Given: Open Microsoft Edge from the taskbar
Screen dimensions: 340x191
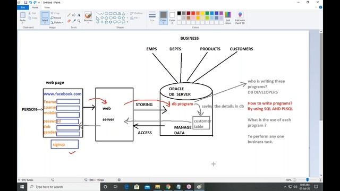Looking at the screenshot, I should coord(126,187).
